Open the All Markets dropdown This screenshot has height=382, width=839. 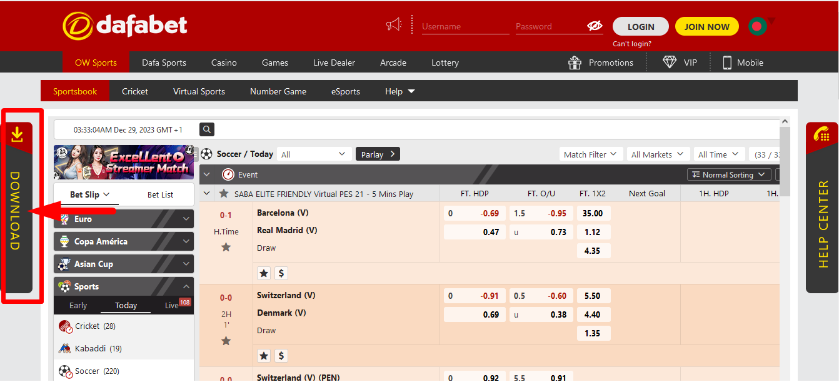point(658,154)
